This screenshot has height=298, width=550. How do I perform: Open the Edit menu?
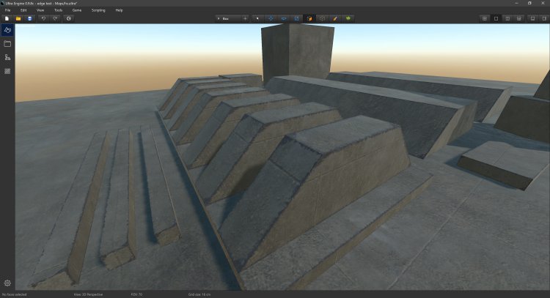(23, 10)
